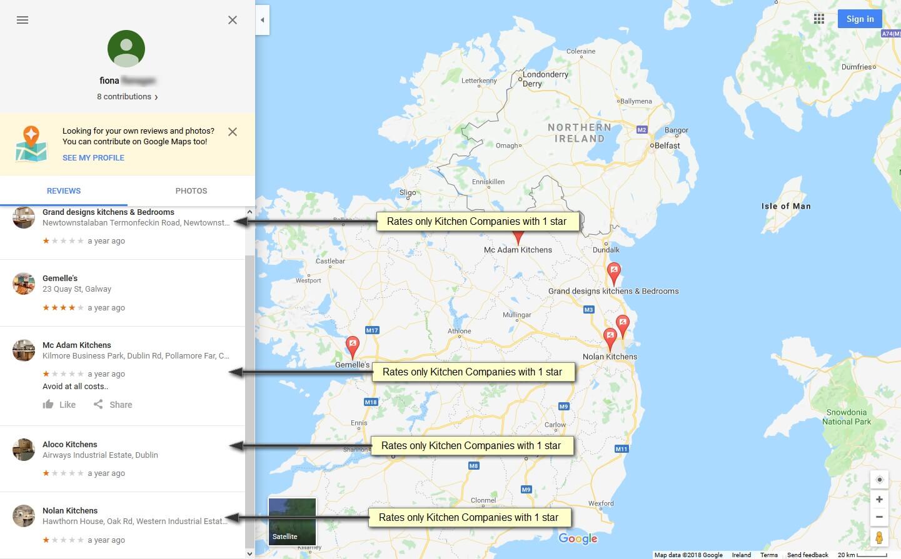Open Aloco Kitchens review title
The width and height of the screenshot is (901, 559).
[x=70, y=445]
